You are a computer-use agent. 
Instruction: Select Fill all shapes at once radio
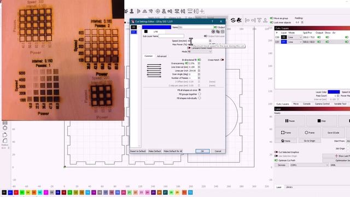(x=200, y=90)
